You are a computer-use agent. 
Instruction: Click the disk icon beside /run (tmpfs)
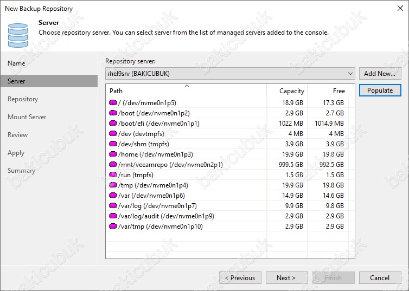point(113,175)
